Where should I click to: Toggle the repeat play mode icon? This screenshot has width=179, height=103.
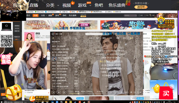pyautogui.click(x=118, y=92)
